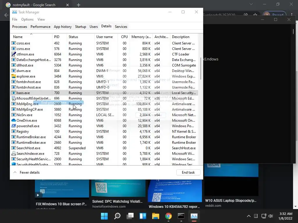This screenshot has height=223, width=298.
Task: Click the SearchIndexer.exe process icon
Action: [13, 153]
